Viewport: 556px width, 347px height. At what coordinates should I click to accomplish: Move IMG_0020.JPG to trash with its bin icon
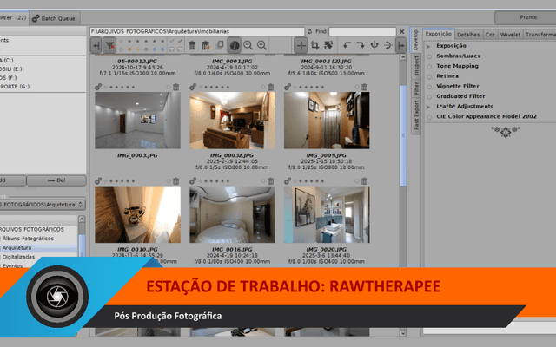pos(365,181)
